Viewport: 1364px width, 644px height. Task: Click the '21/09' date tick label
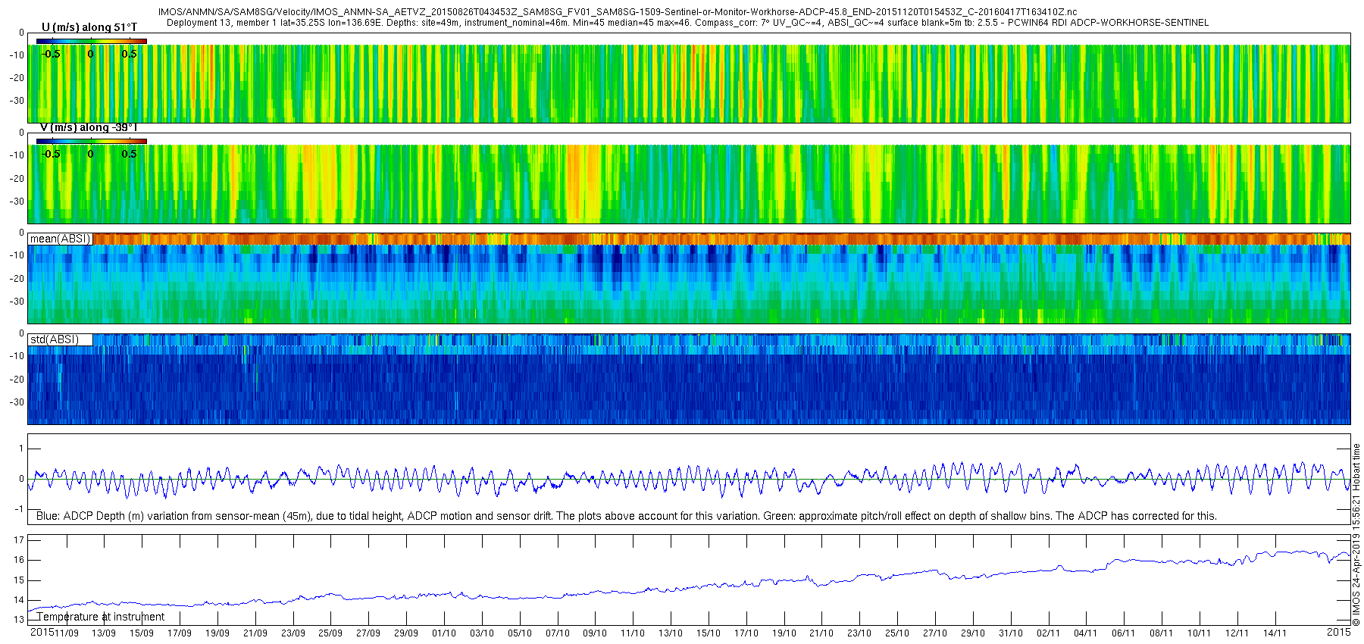[255, 633]
